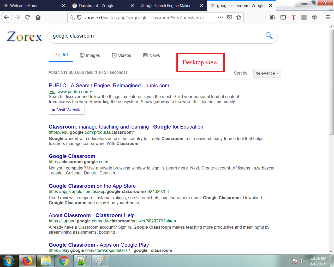This screenshot has width=334, height=267.
Task: Click the page vertical scrollbar thumb
Action: tap(331, 82)
